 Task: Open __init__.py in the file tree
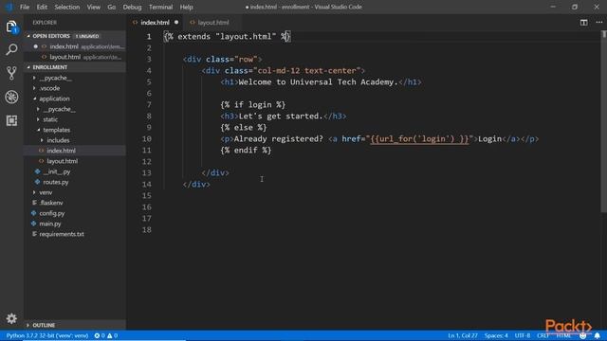click(57, 171)
